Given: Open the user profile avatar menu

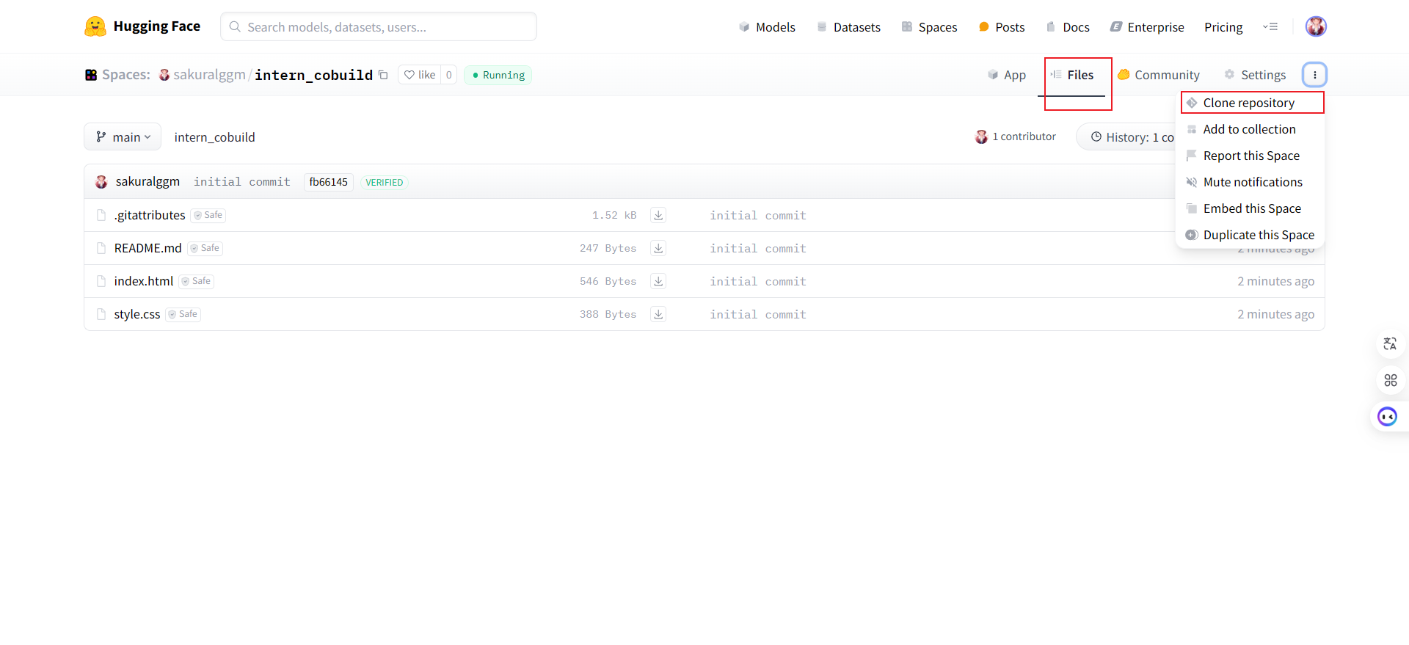Looking at the screenshot, I should click(x=1316, y=26).
